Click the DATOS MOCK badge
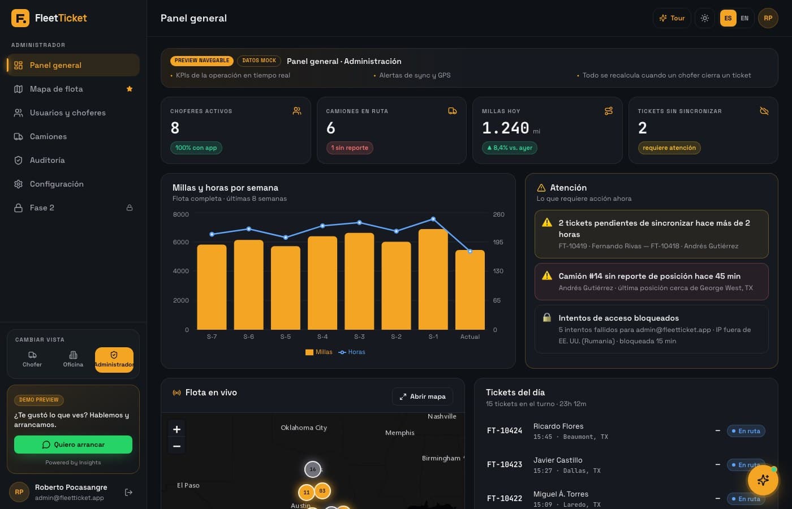The image size is (792, 509). pos(259,61)
